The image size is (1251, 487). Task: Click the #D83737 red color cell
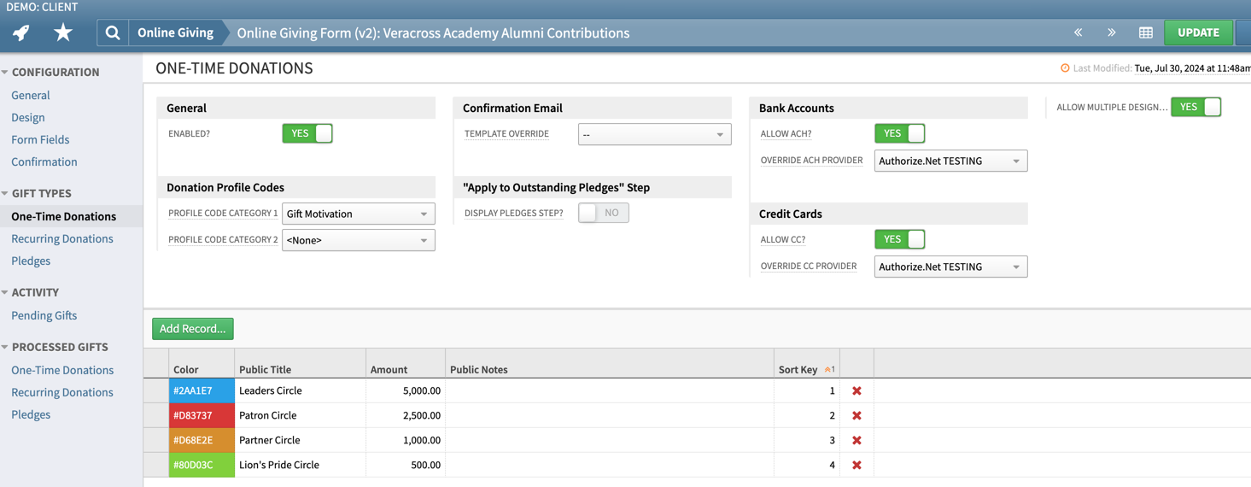(x=202, y=415)
